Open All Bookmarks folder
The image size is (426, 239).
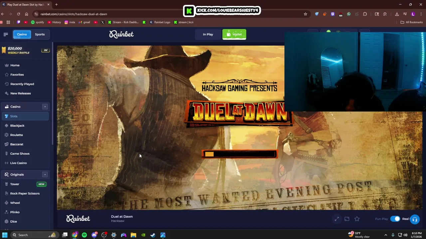point(411,22)
